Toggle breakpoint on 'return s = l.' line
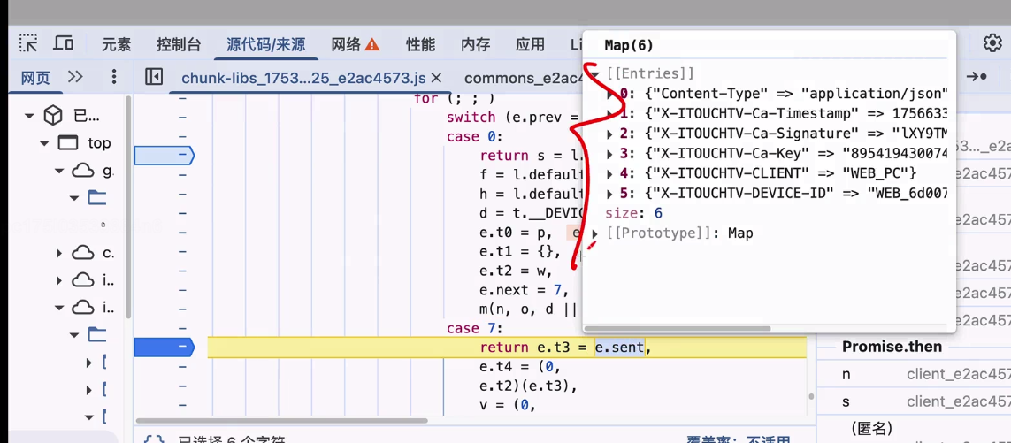The image size is (1011, 443). 164,156
